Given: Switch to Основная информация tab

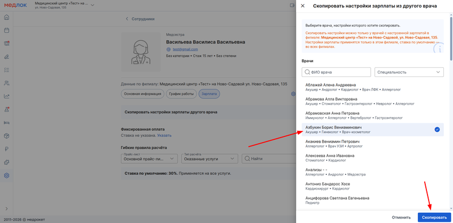Looking at the screenshot, I should [x=143, y=94].
